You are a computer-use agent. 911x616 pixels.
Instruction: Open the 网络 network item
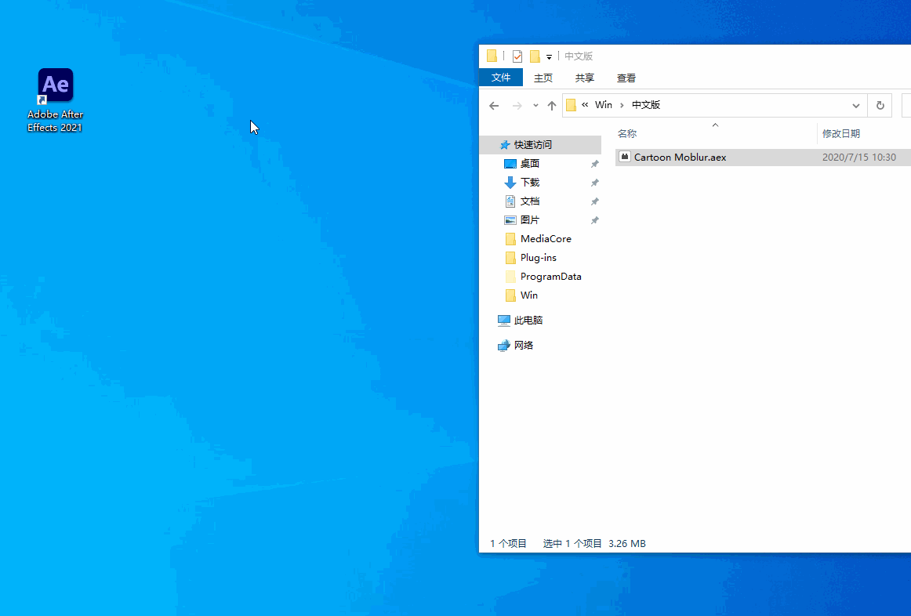[x=523, y=346]
